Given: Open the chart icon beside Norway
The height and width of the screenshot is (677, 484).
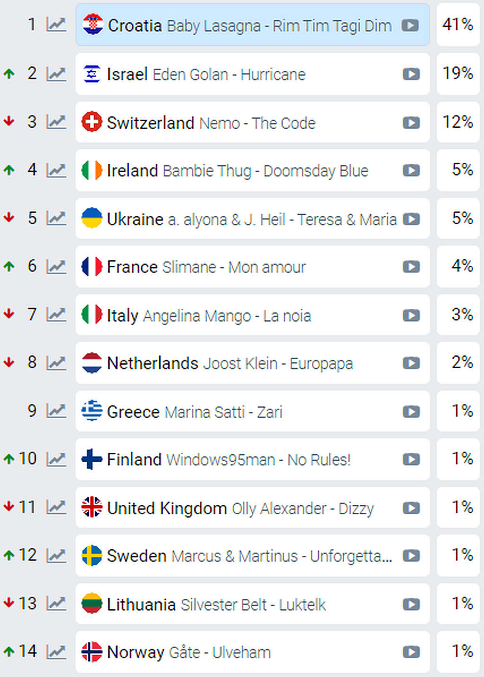Looking at the screenshot, I should tap(56, 651).
